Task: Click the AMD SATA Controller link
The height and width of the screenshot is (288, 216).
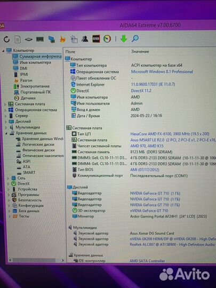Action: (147, 261)
